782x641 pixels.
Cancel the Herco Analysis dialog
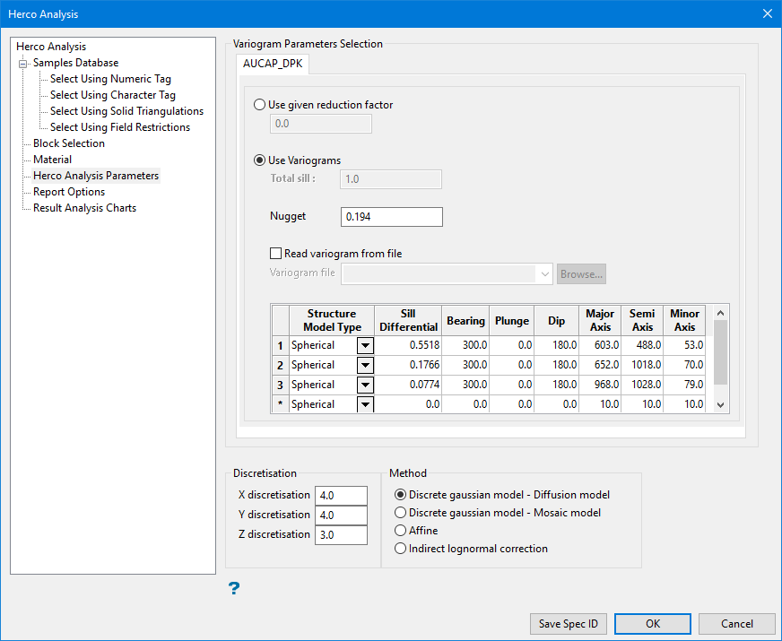coord(736,624)
